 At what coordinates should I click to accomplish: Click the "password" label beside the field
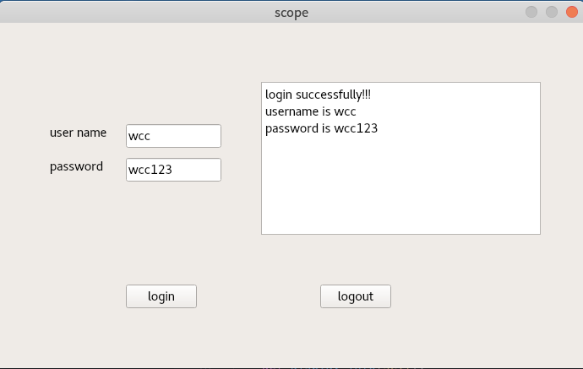click(x=77, y=166)
